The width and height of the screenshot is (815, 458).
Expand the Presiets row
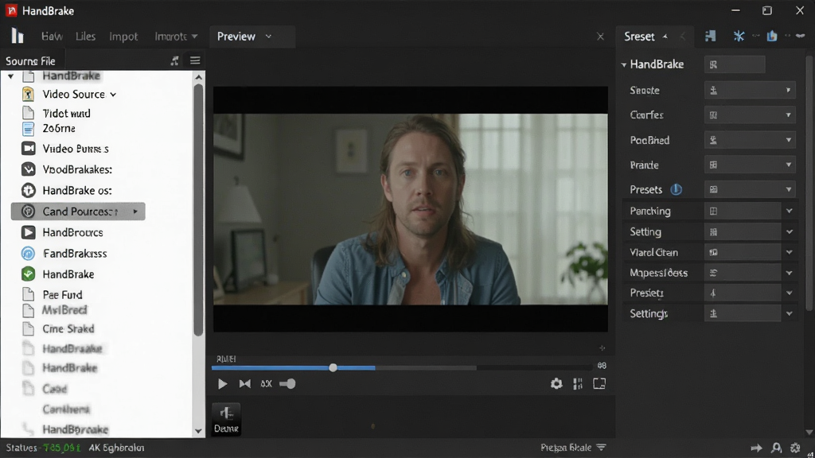pyautogui.click(x=789, y=293)
